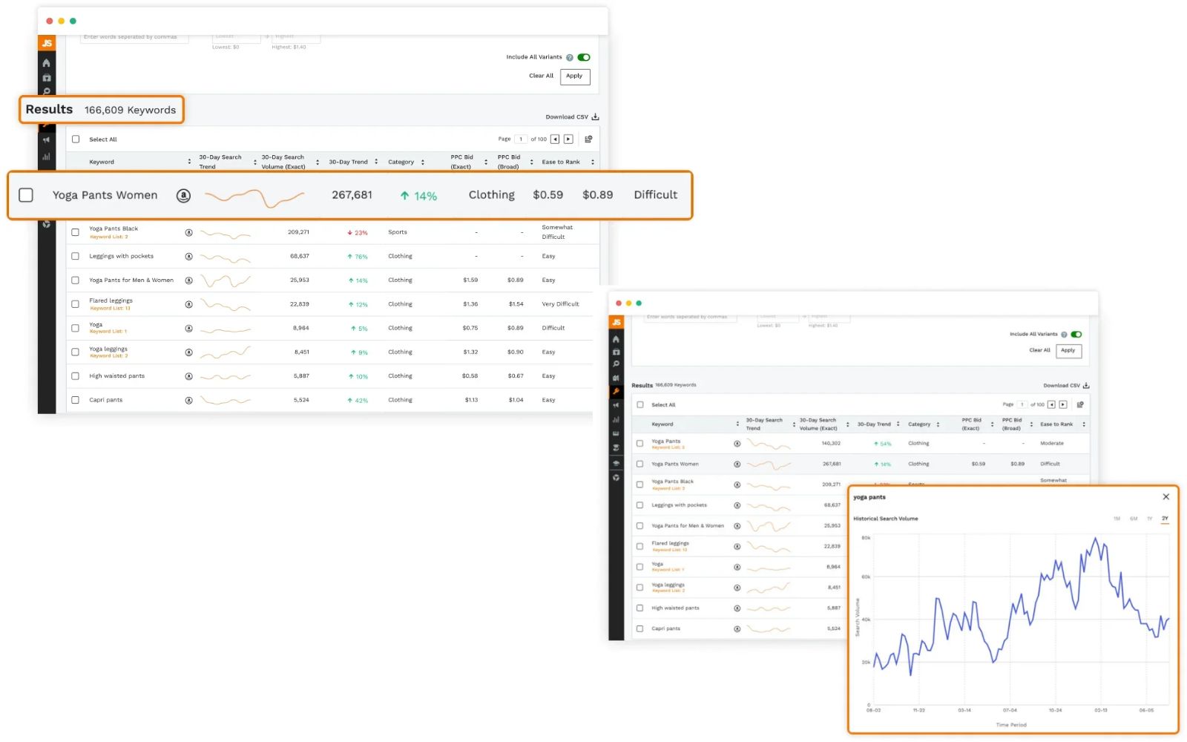
Task: Click the Include All Variants help icon in the larger window
Action: coord(570,57)
